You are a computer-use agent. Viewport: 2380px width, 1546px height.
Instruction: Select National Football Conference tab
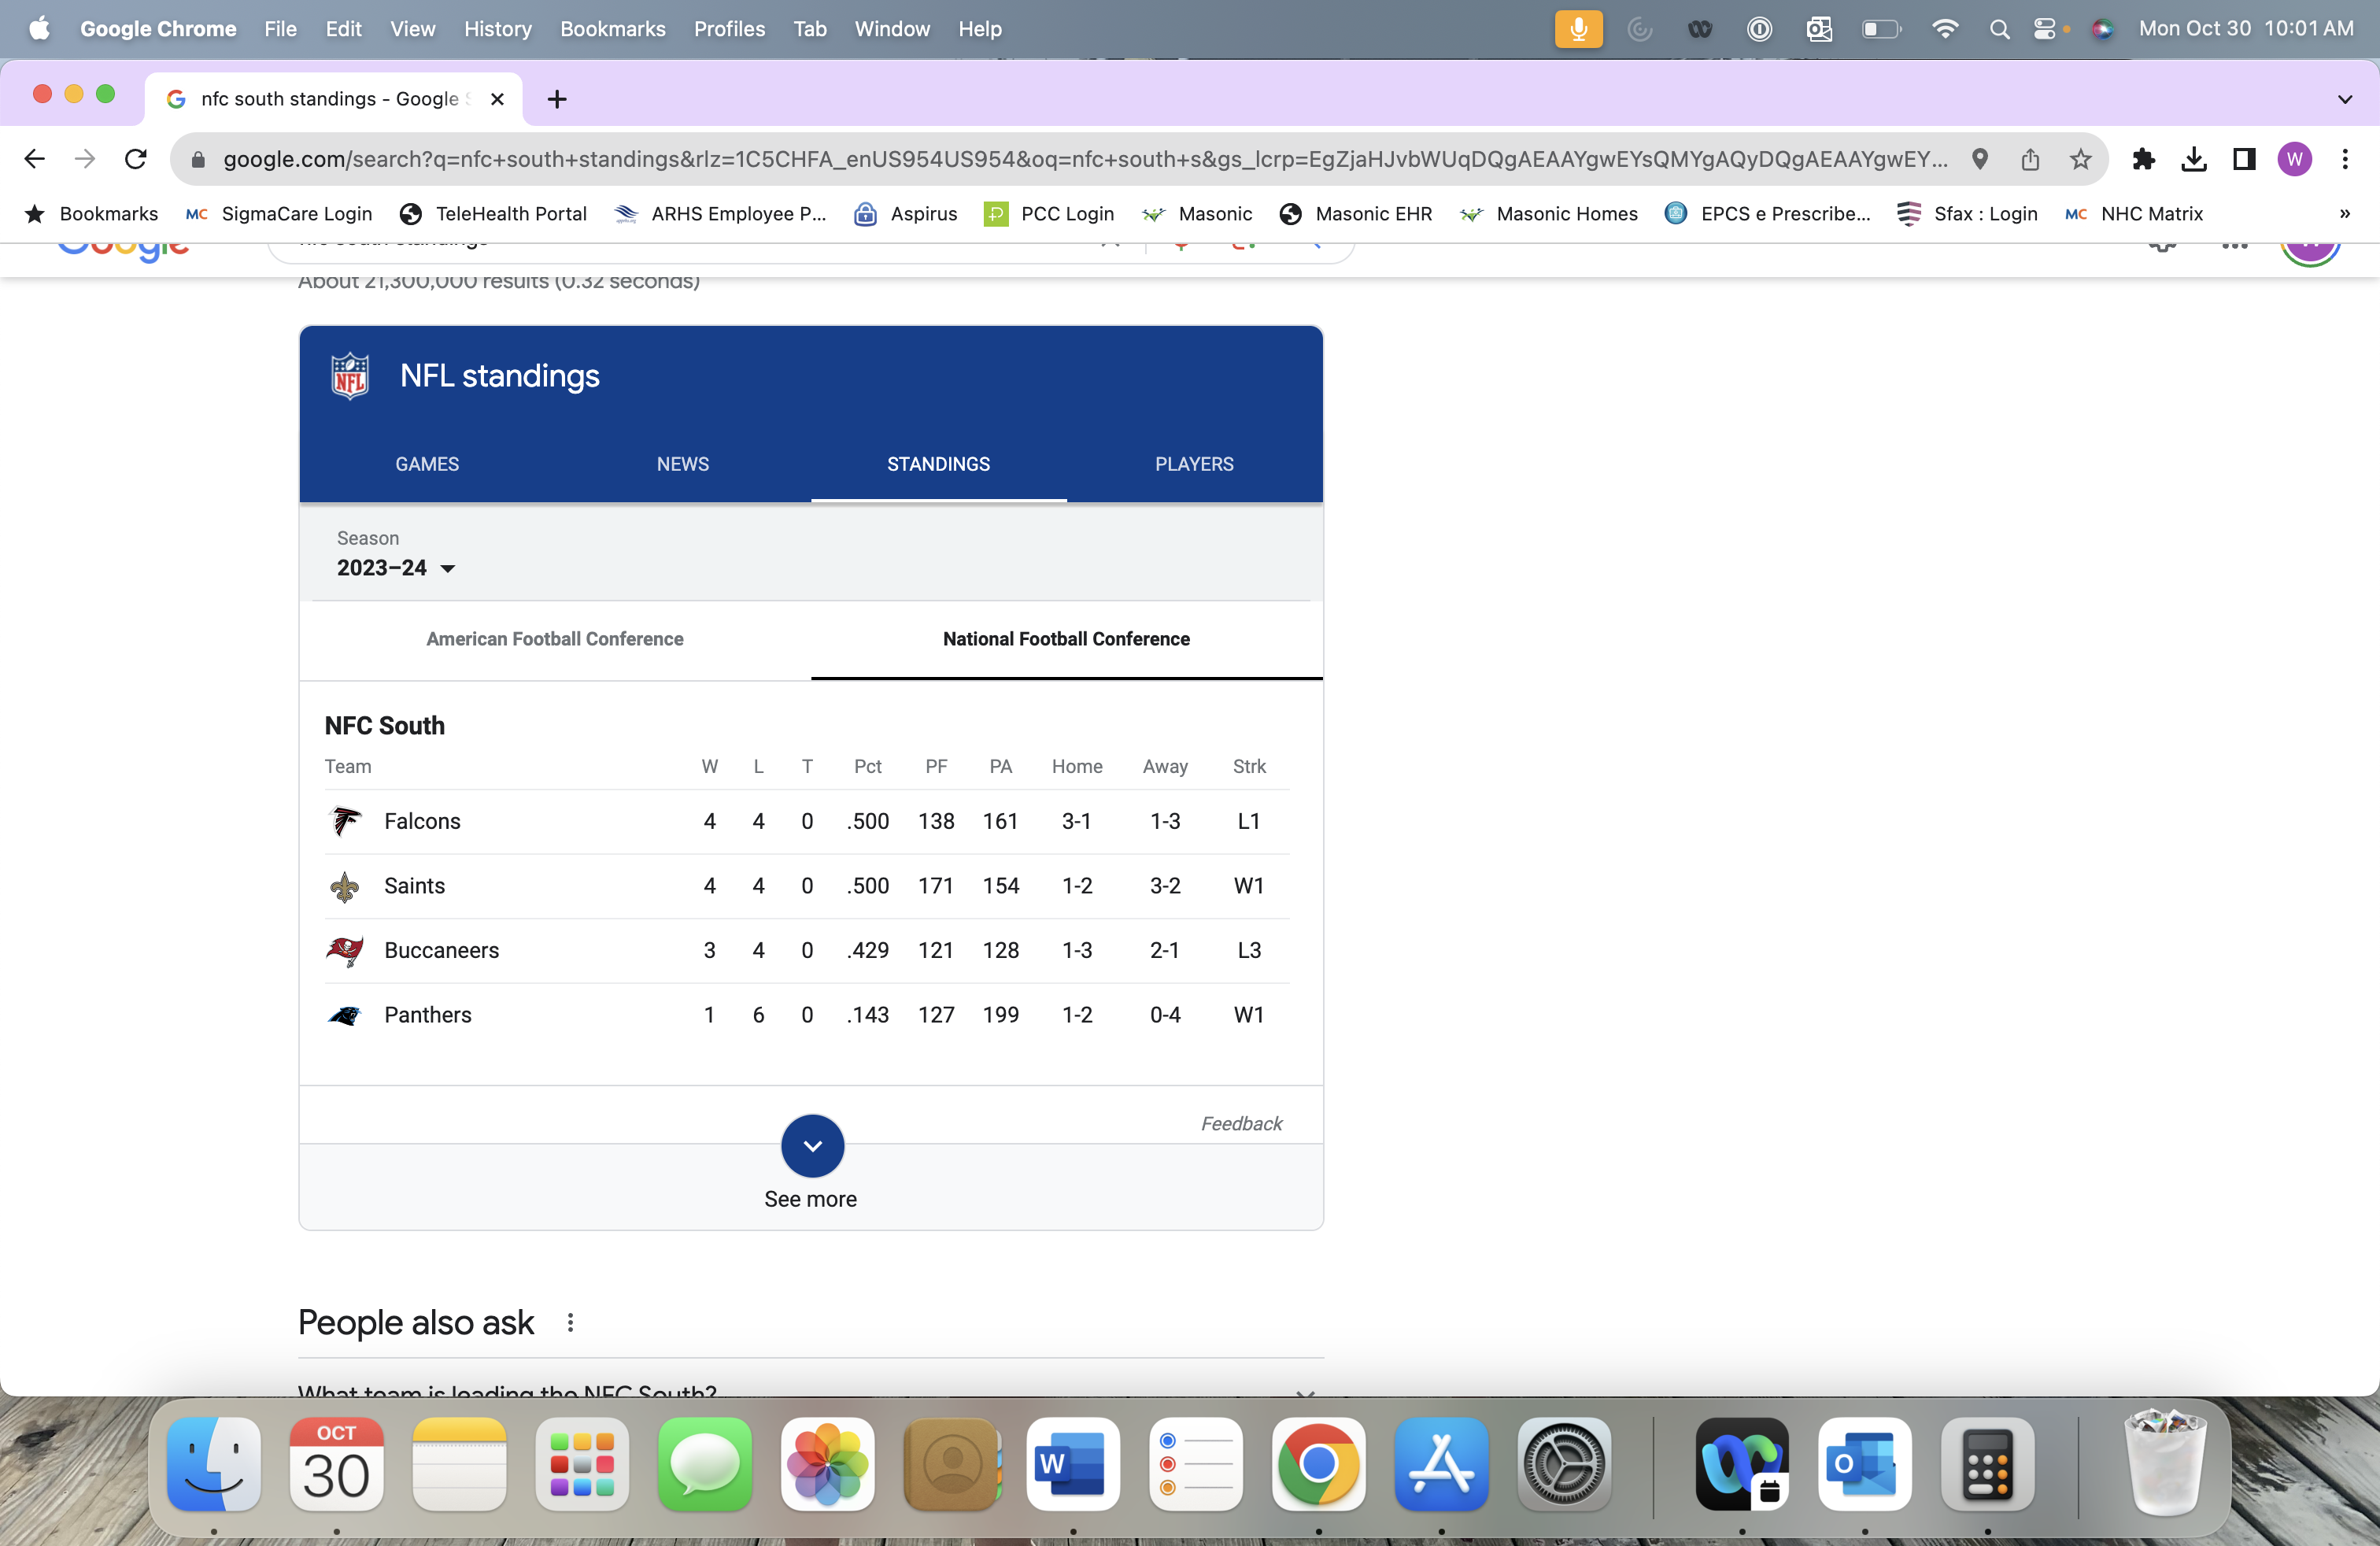(x=1066, y=639)
